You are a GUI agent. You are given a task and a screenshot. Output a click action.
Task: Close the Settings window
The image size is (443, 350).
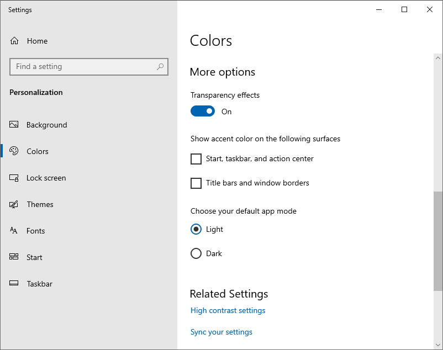coord(430,9)
